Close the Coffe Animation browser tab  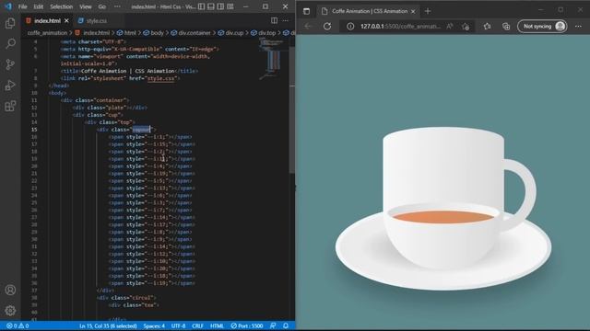[x=413, y=12]
